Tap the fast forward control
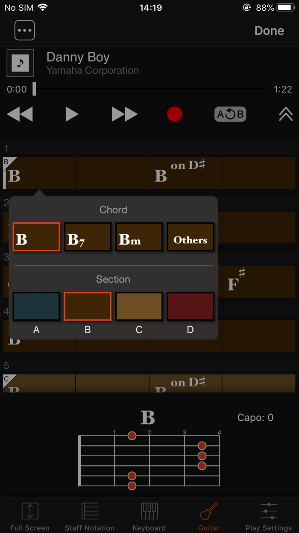 coord(124,114)
